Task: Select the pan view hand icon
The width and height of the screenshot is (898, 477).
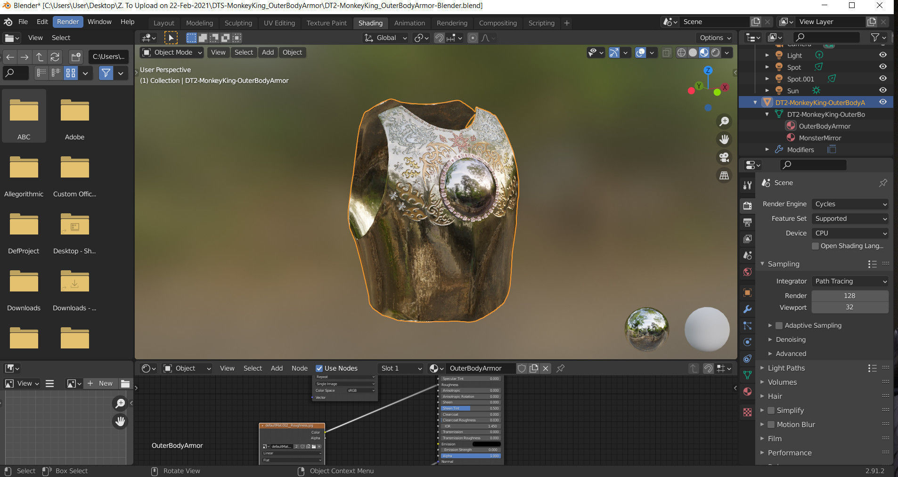Action: [724, 139]
